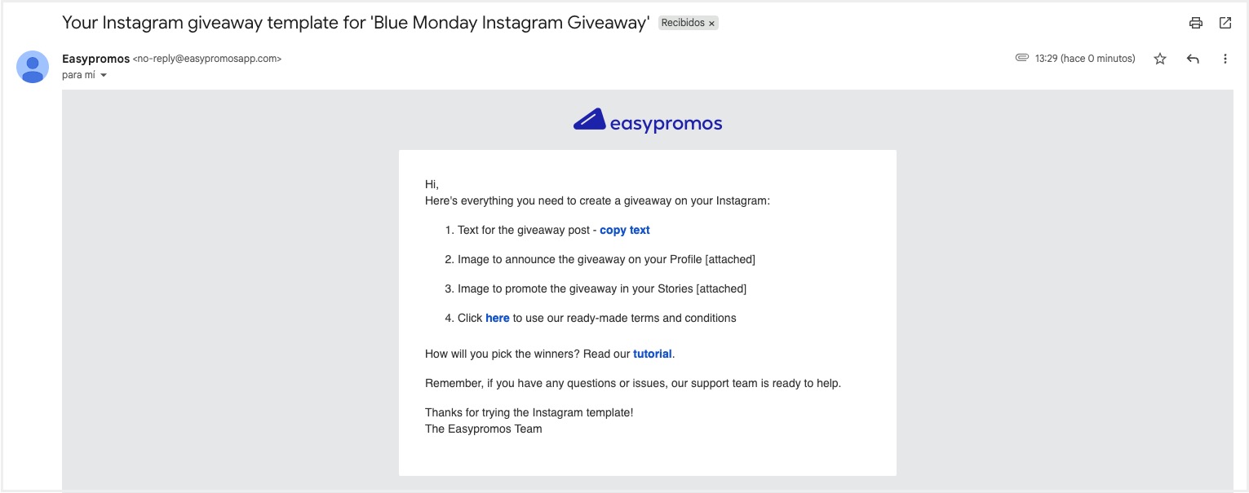This screenshot has height=493, width=1249.
Task: Open the three-dot more options menu
Action: (1225, 59)
